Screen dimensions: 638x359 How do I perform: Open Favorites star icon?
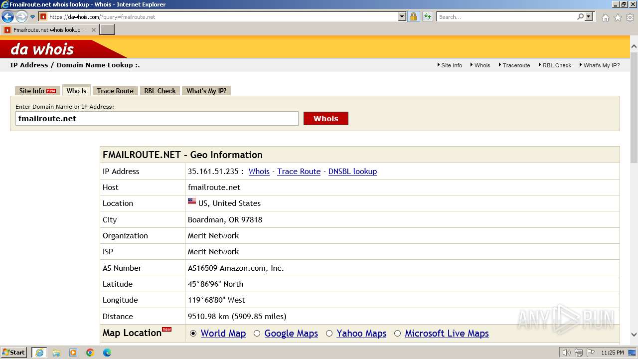pos(618,17)
